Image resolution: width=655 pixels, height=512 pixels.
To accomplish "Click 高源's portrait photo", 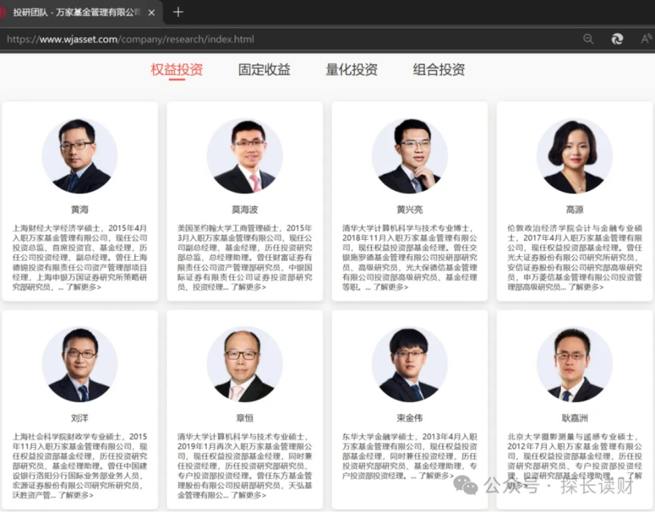I will [574, 156].
